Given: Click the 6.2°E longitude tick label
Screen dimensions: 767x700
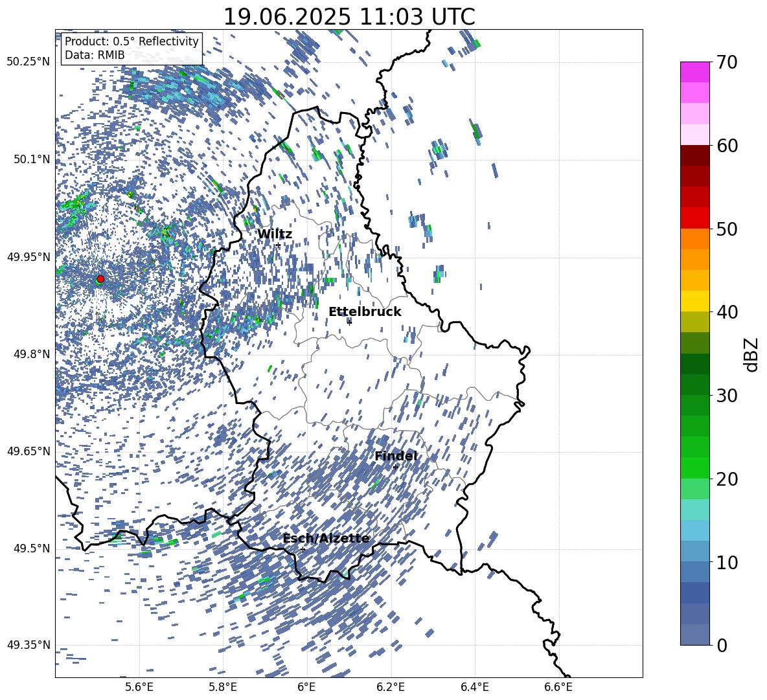Looking at the screenshot, I should click(391, 687).
